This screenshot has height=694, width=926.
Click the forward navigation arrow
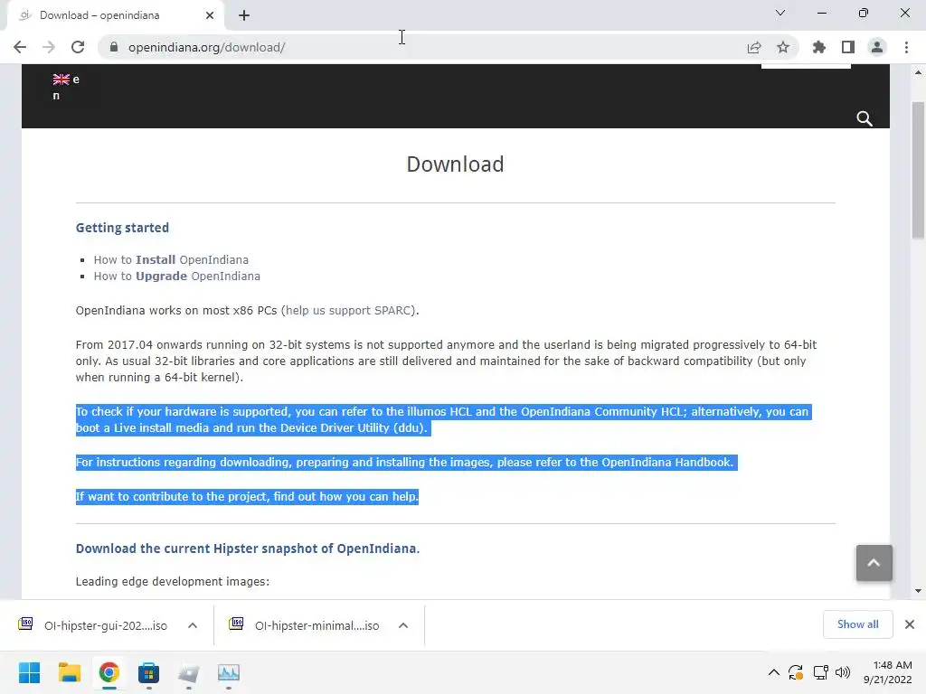click(49, 47)
